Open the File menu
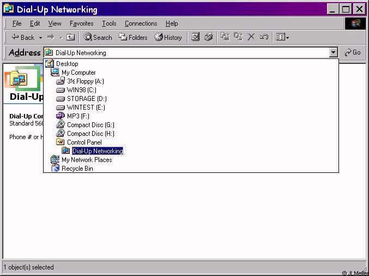The width and height of the screenshot is (369, 276). pos(17,23)
